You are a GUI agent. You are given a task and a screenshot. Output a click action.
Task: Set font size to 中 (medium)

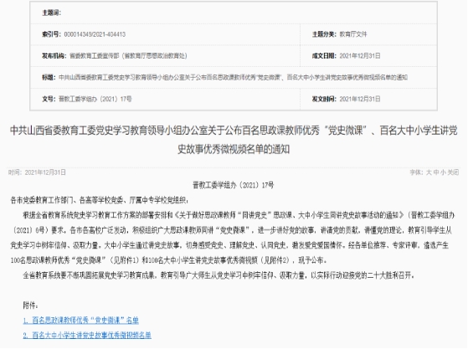point(436,172)
